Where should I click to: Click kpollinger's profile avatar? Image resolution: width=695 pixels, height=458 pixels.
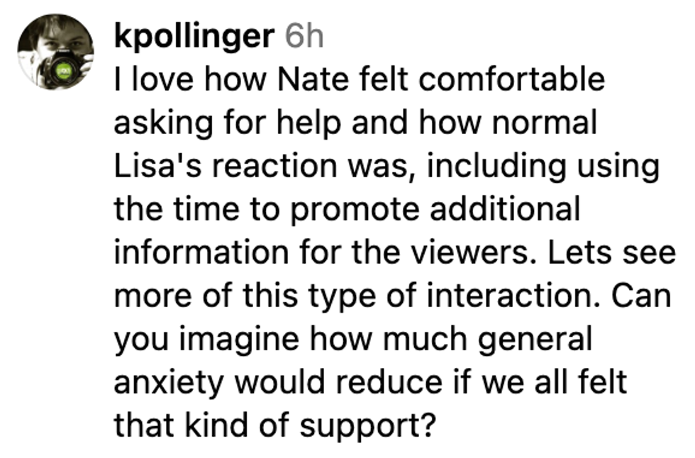tap(55, 52)
